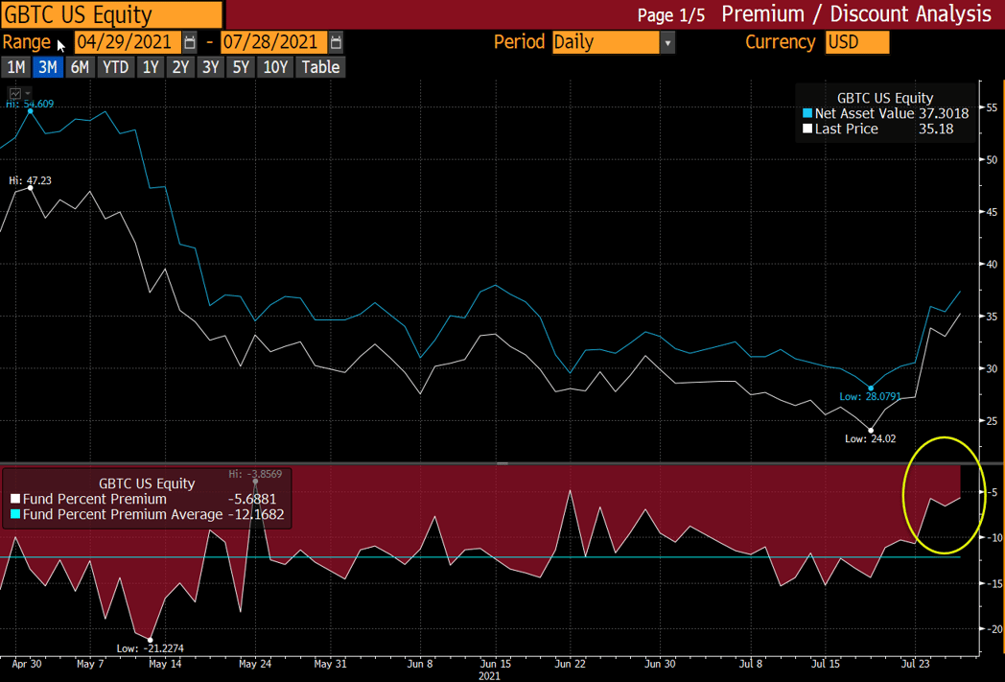The width and height of the screenshot is (1005, 682).
Task: Select the 5Y range button
Action: (241, 67)
